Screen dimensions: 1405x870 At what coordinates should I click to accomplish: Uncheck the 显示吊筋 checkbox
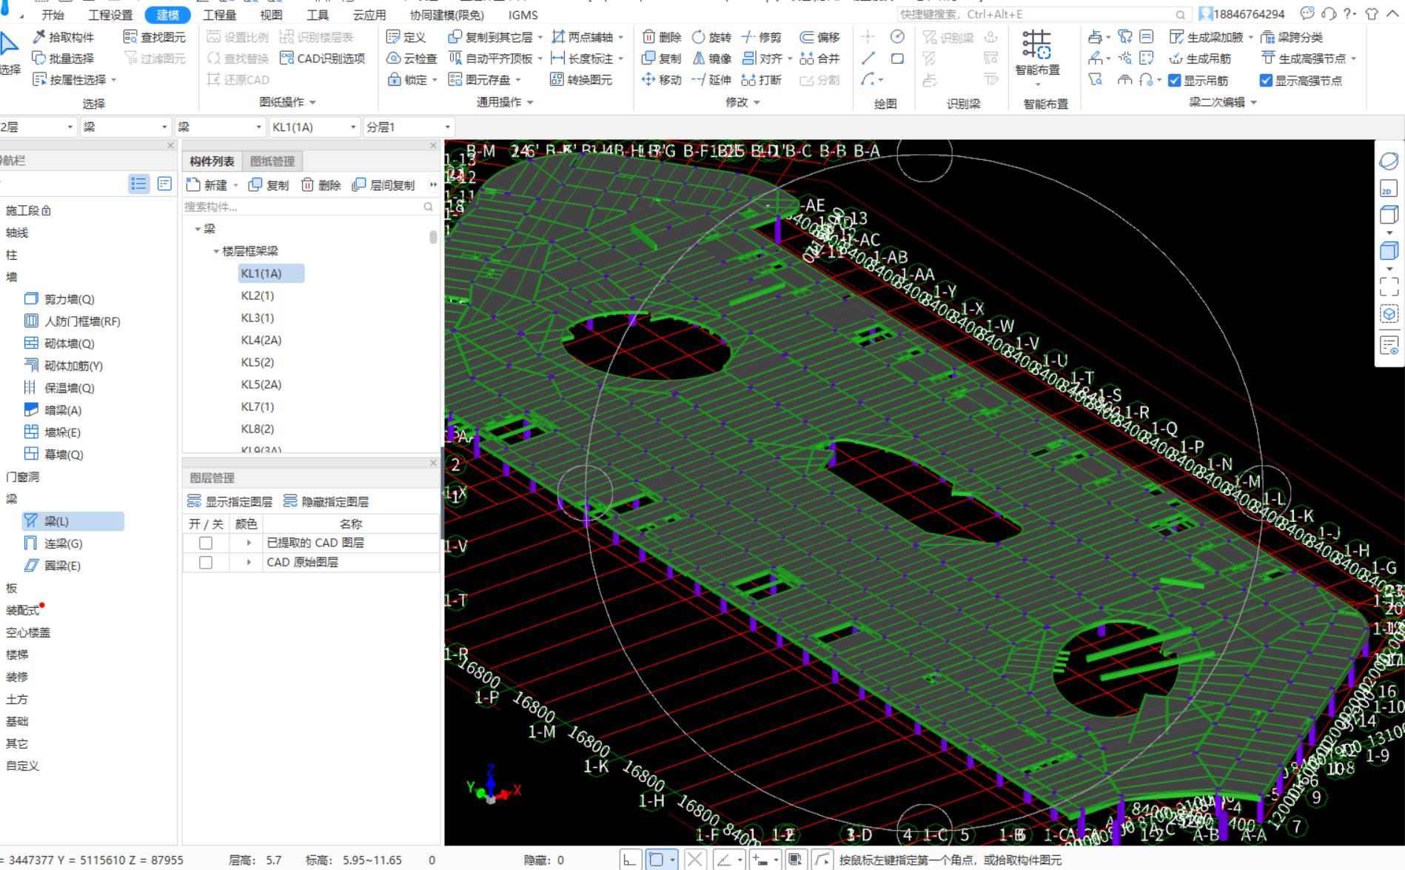click(x=1175, y=81)
